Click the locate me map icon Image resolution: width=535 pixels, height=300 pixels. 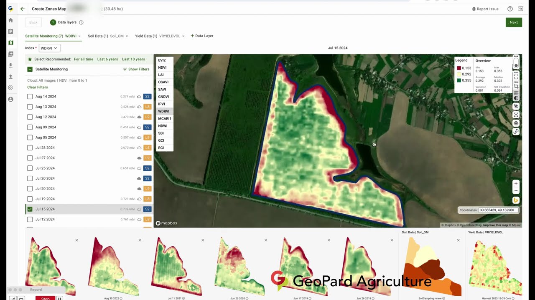(x=516, y=123)
